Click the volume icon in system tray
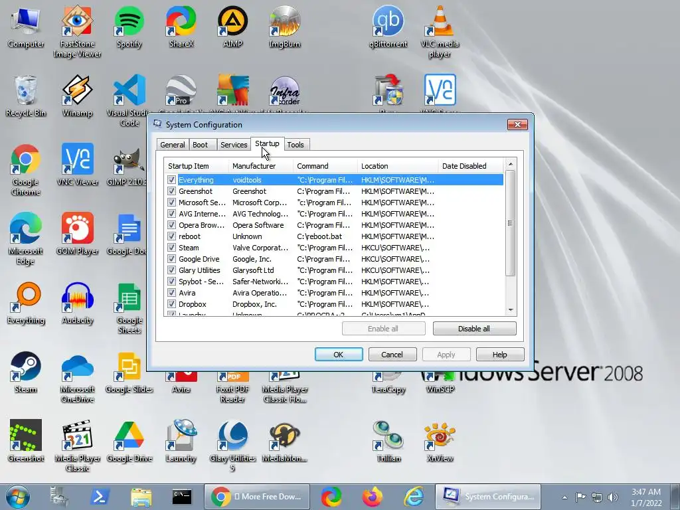This screenshot has height=510, width=680. click(613, 497)
